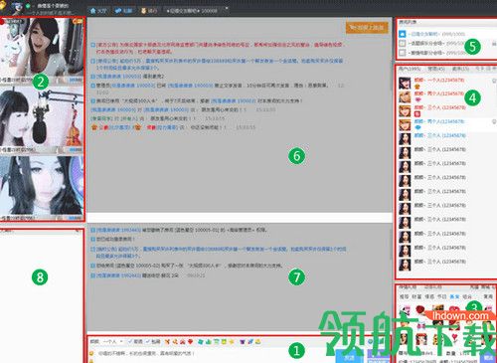Open the chat recipient 一个人 dropdown
The width and height of the screenshot is (497, 363).
click(x=112, y=341)
